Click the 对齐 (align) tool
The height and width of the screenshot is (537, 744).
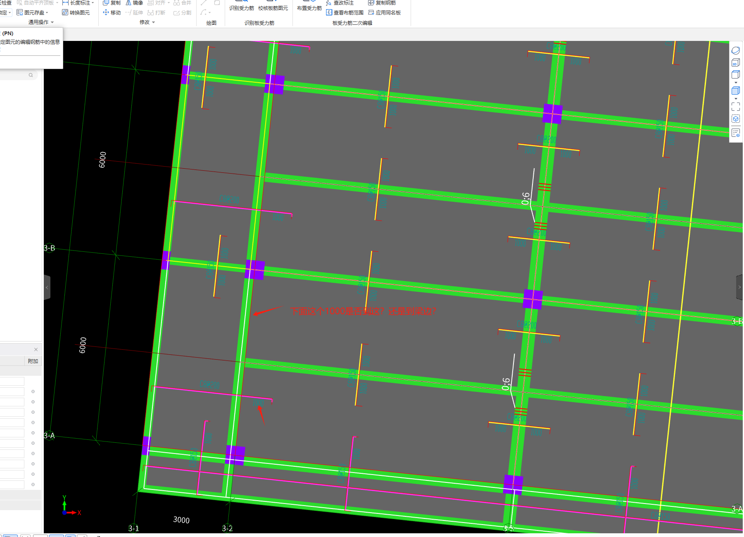(157, 3)
